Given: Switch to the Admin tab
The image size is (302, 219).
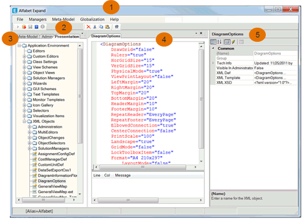Looking at the screenshot, I should pyautogui.click(x=46, y=36).
